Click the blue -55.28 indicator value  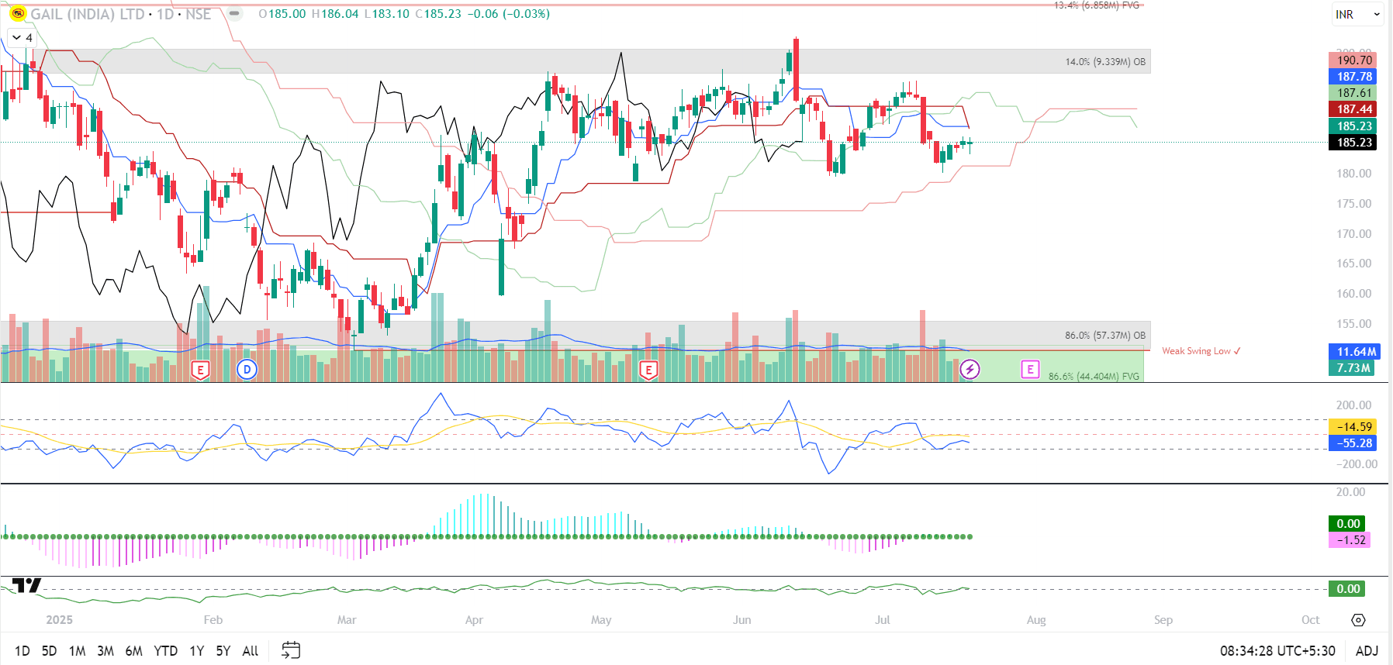point(1353,443)
